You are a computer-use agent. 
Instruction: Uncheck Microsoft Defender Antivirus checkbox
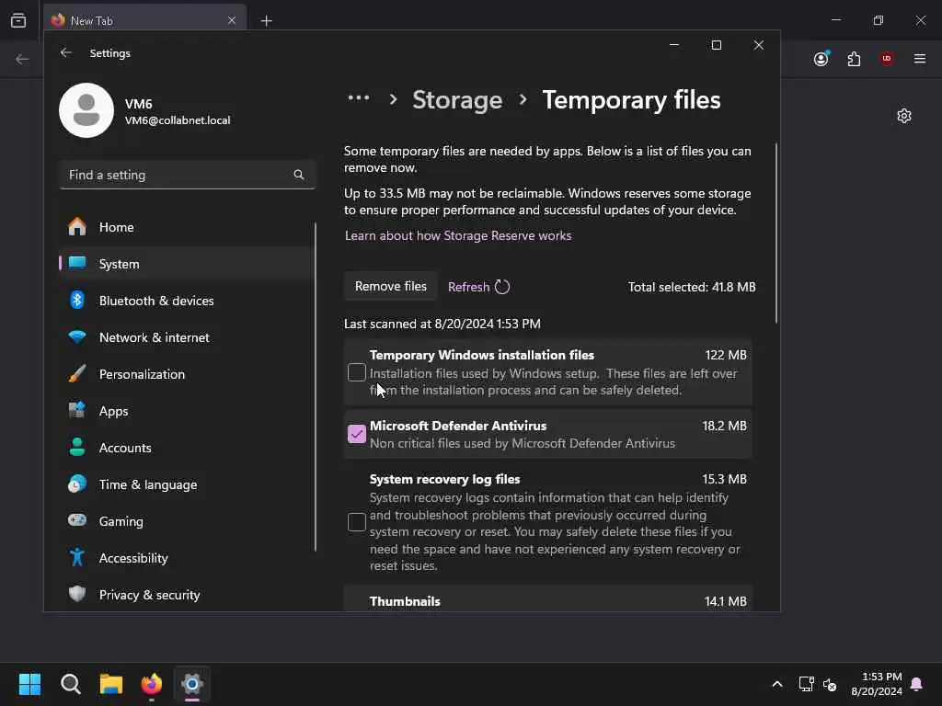tap(357, 434)
